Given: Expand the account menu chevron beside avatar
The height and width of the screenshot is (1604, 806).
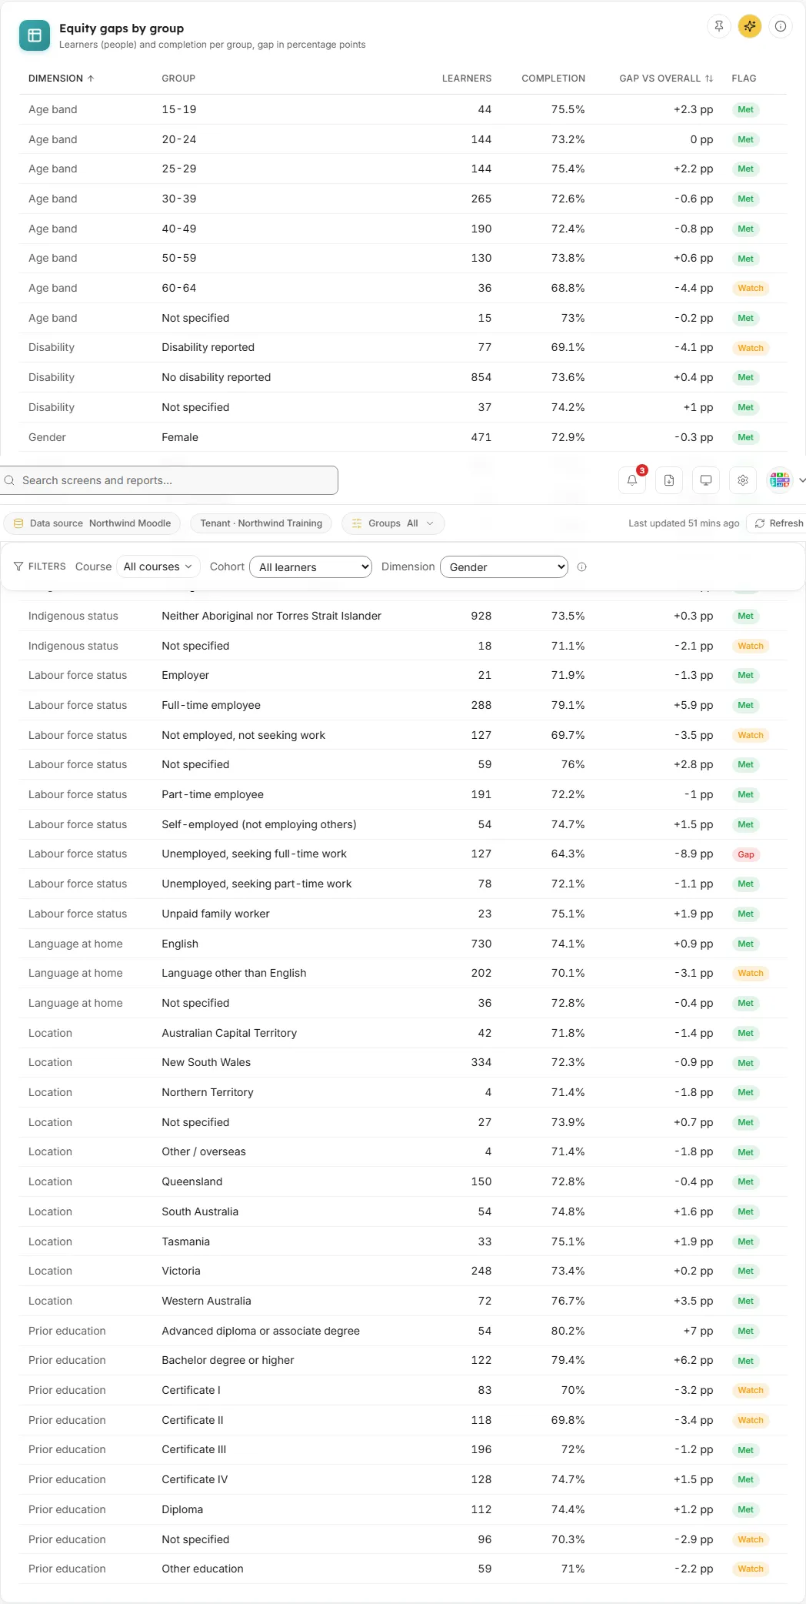Looking at the screenshot, I should [801, 480].
